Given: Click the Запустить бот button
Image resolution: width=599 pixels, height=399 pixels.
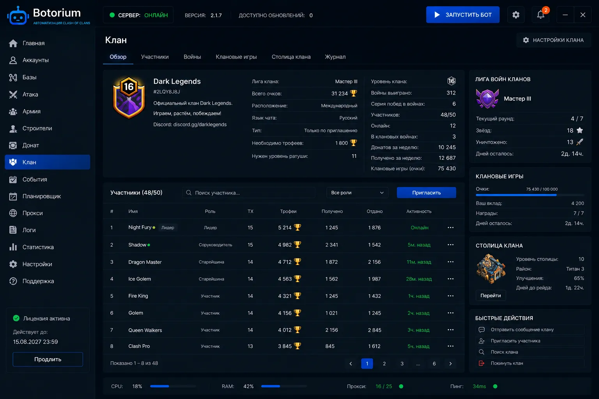Looking at the screenshot, I should pos(463,15).
